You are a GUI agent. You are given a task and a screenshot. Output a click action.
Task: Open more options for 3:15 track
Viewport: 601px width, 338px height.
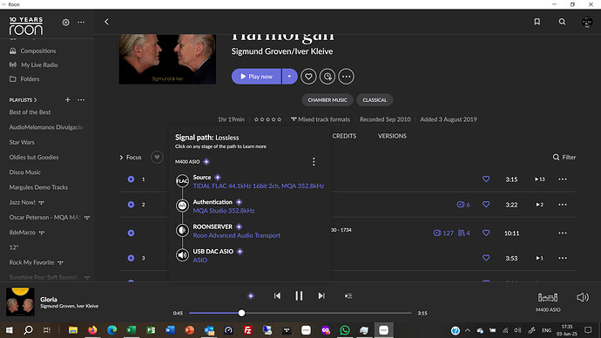pos(563,179)
